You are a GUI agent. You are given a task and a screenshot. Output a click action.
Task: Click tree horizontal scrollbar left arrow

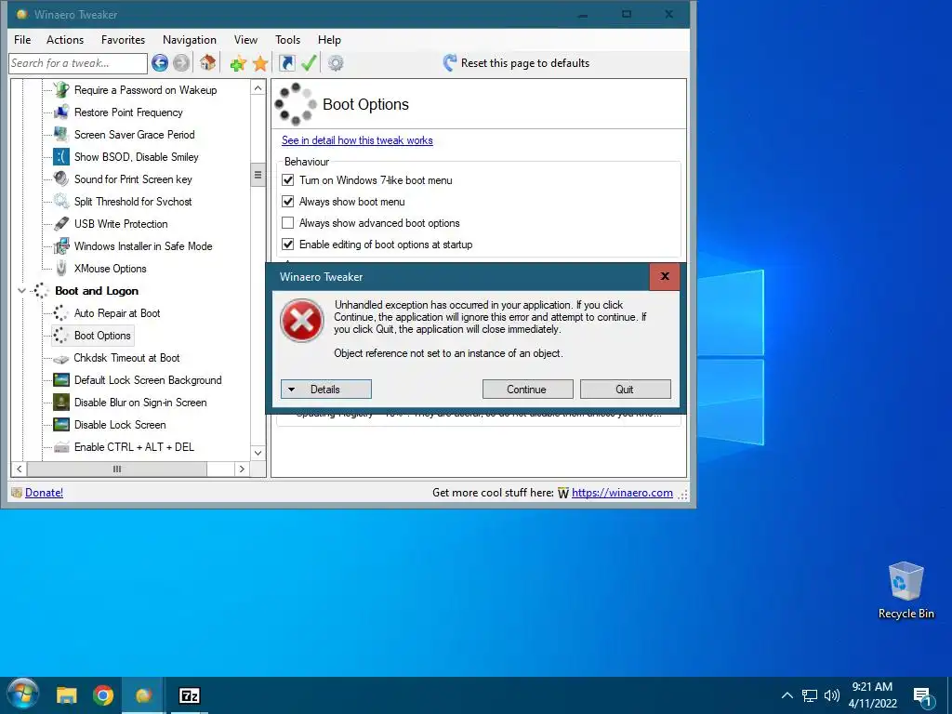pos(20,469)
